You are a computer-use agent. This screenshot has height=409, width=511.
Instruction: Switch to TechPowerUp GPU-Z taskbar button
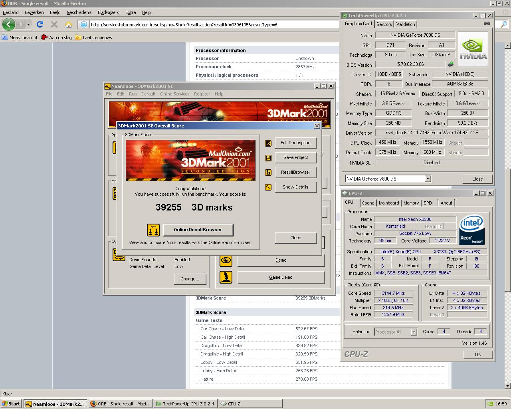[185, 404]
